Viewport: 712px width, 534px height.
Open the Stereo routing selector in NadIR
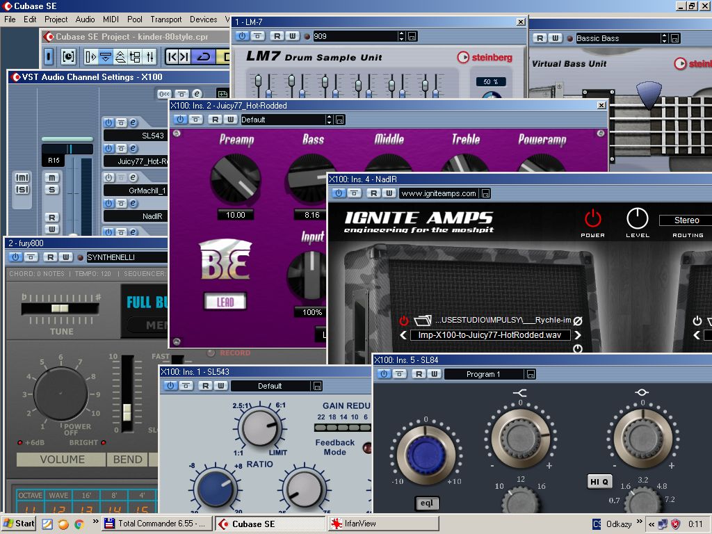[686, 220]
